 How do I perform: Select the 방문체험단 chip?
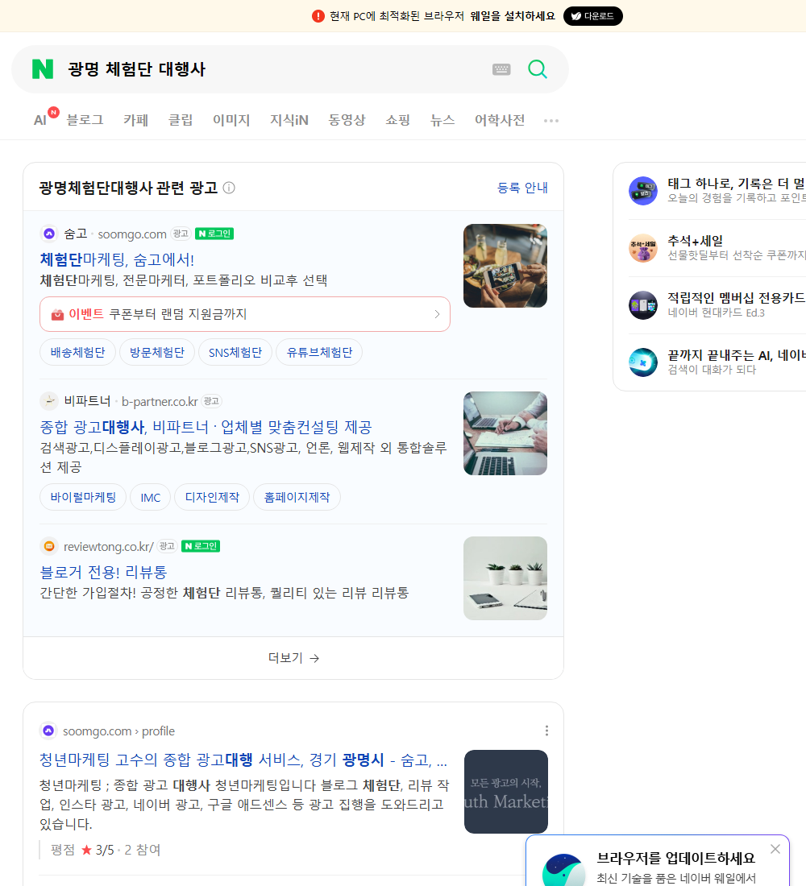157,353
